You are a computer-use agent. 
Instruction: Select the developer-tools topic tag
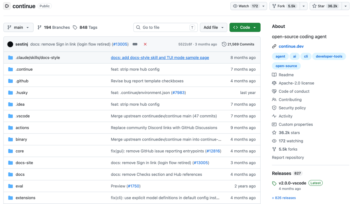pyautogui.click(x=329, y=56)
